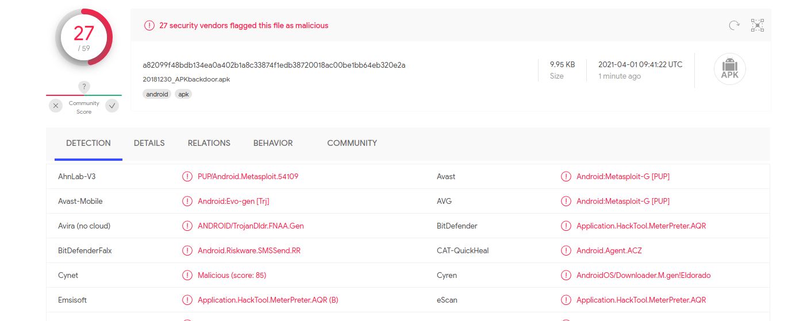This screenshot has width=792, height=321.
Task: Vote file as malicious with X icon
Action: point(56,106)
